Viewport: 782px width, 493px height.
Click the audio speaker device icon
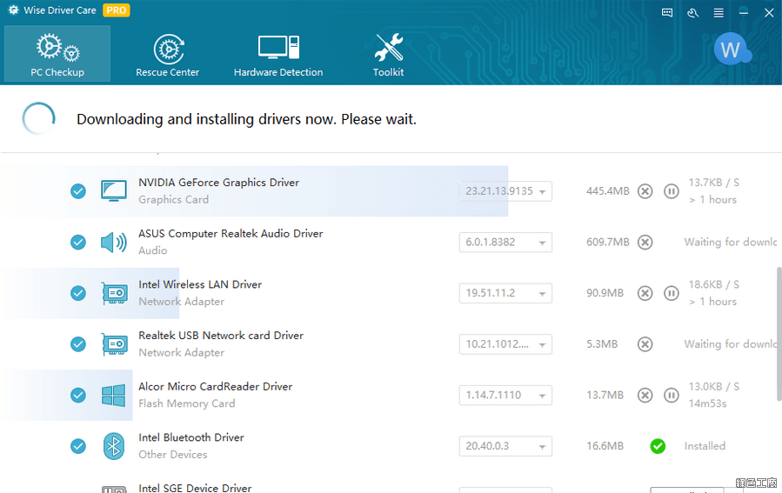pos(114,243)
